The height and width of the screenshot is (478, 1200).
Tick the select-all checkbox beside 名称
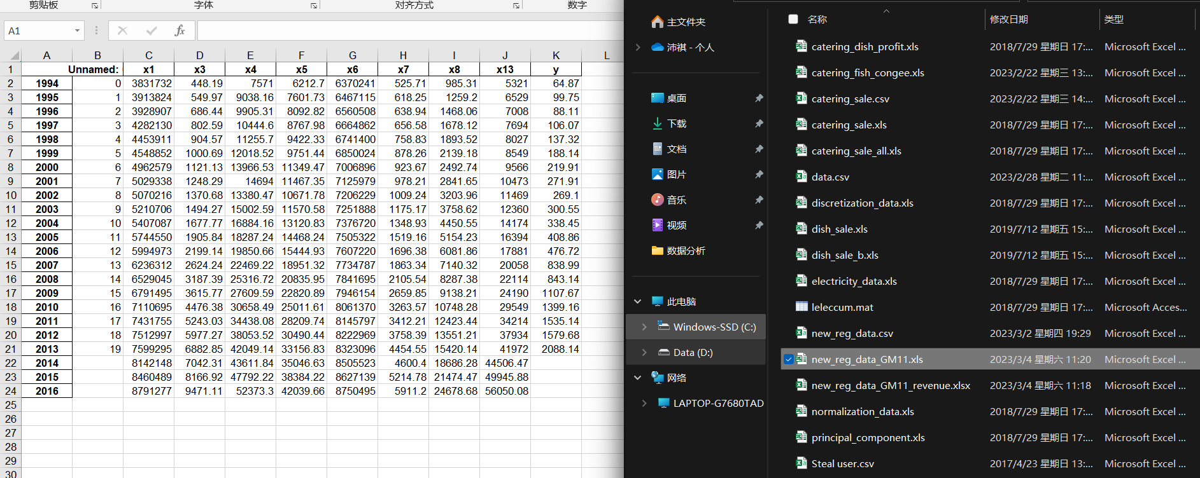tap(793, 19)
